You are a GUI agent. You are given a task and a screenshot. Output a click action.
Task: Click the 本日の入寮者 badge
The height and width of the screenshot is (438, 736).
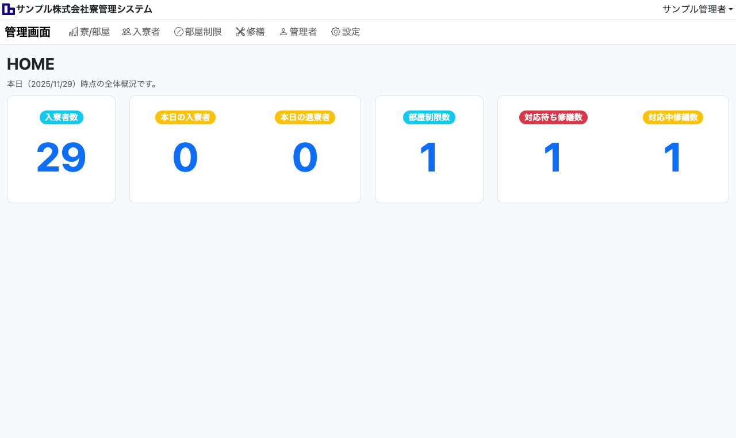185,117
